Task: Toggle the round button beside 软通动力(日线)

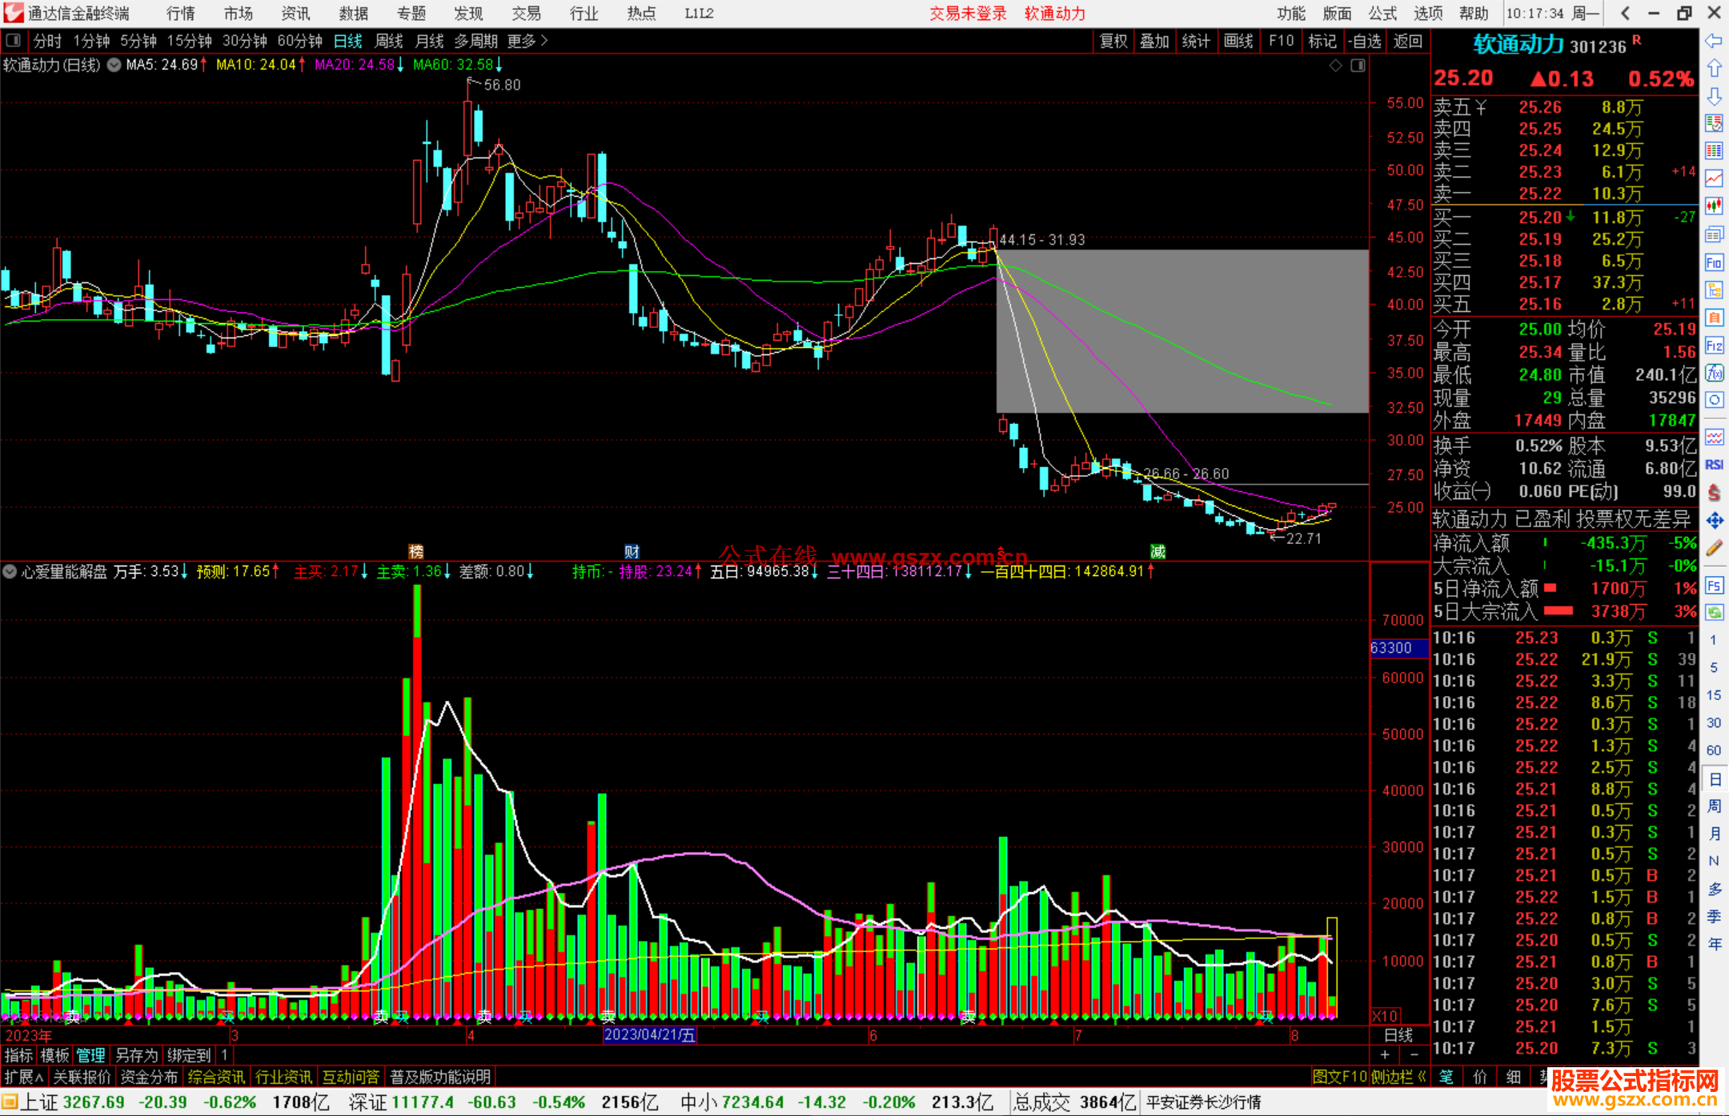Action: pyautogui.click(x=114, y=65)
